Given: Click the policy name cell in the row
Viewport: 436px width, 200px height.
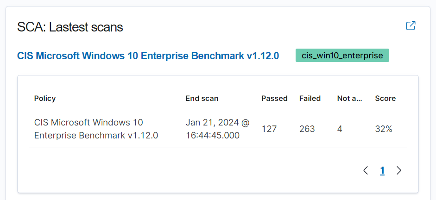Looking at the screenshot, I should (96, 129).
